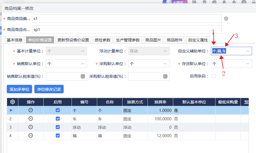Open 自定义属性 tab
Viewport: 256px width, 153px height.
click(x=198, y=40)
